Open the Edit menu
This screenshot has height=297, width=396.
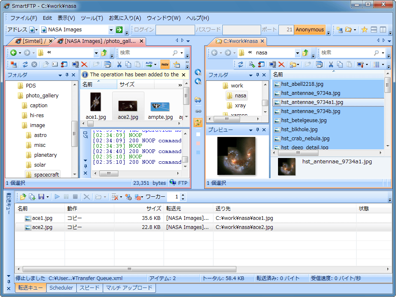point(47,18)
